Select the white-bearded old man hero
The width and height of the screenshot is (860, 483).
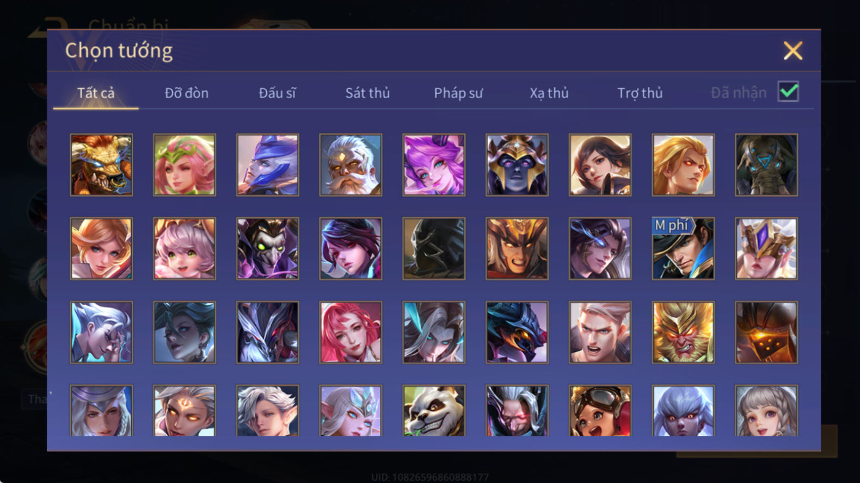point(351,165)
